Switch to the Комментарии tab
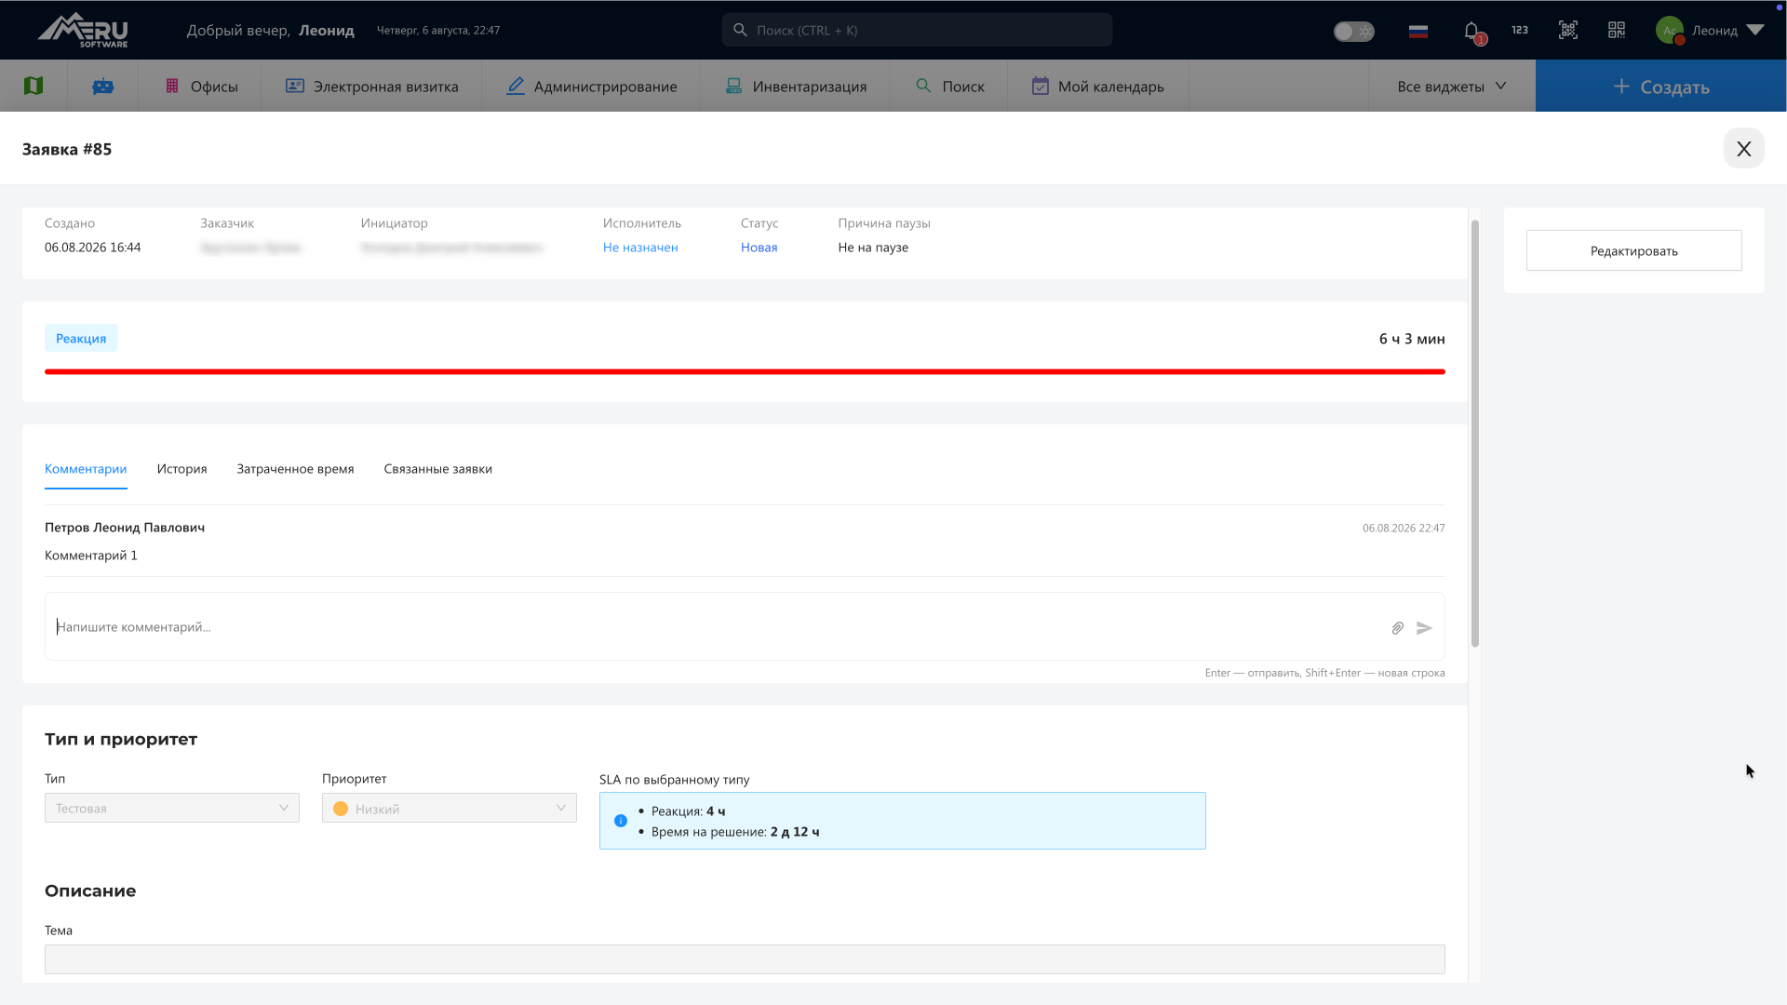The width and height of the screenshot is (1787, 1005). [86, 469]
